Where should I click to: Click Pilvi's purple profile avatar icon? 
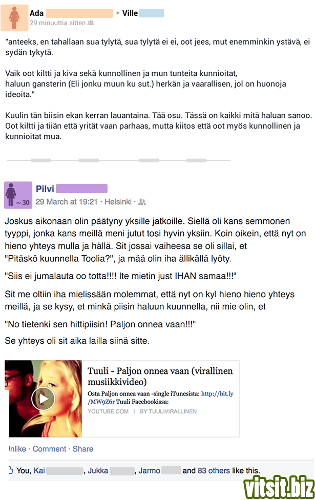coord(18,195)
